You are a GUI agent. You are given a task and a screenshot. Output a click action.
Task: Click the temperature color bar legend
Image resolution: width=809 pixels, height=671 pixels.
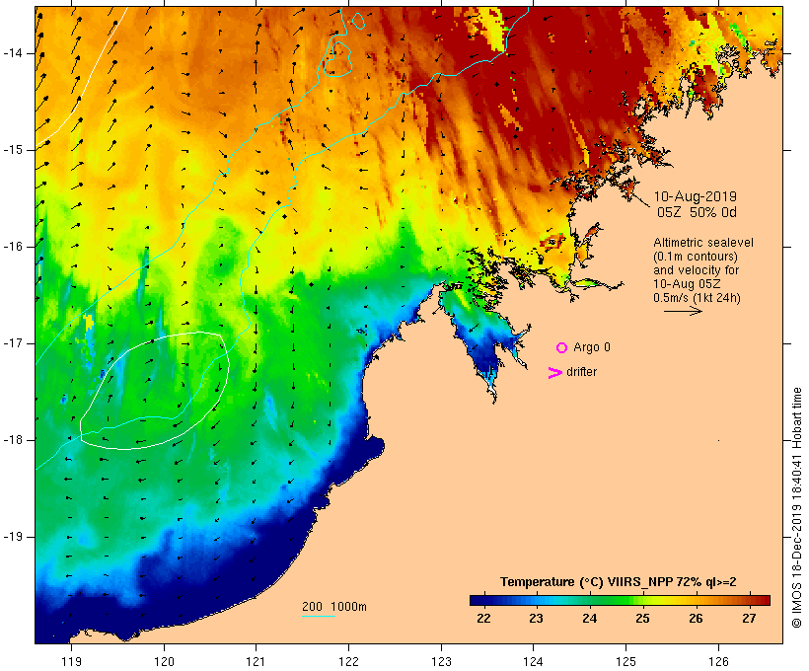[x=620, y=600]
